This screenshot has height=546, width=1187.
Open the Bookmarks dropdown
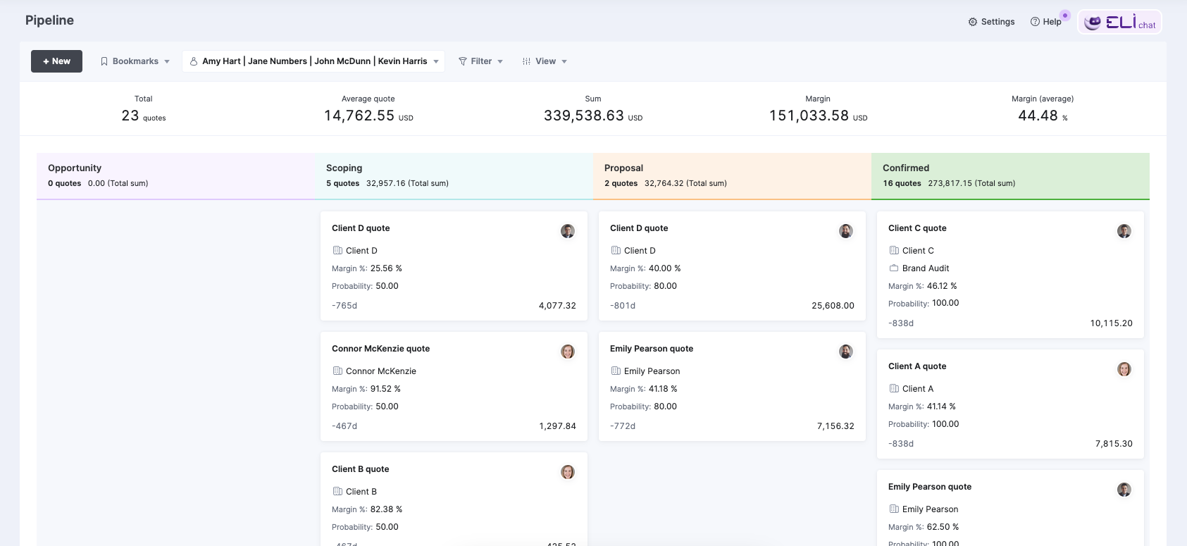point(135,61)
